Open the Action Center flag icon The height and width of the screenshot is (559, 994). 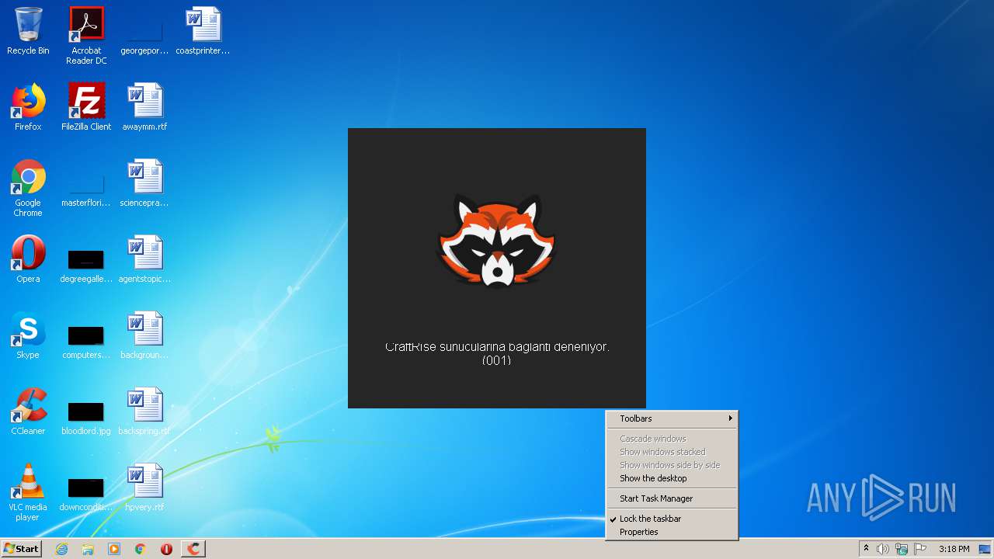coord(920,549)
